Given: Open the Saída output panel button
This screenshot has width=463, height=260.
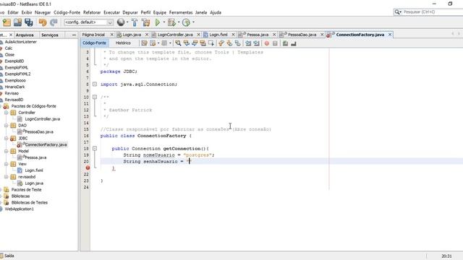Looking at the screenshot, I should click(7, 256).
